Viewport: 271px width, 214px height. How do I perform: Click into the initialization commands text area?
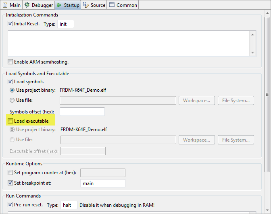(128, 43)
